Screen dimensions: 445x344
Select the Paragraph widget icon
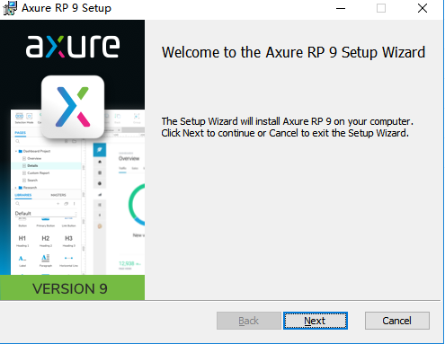[x=45, y=258]
